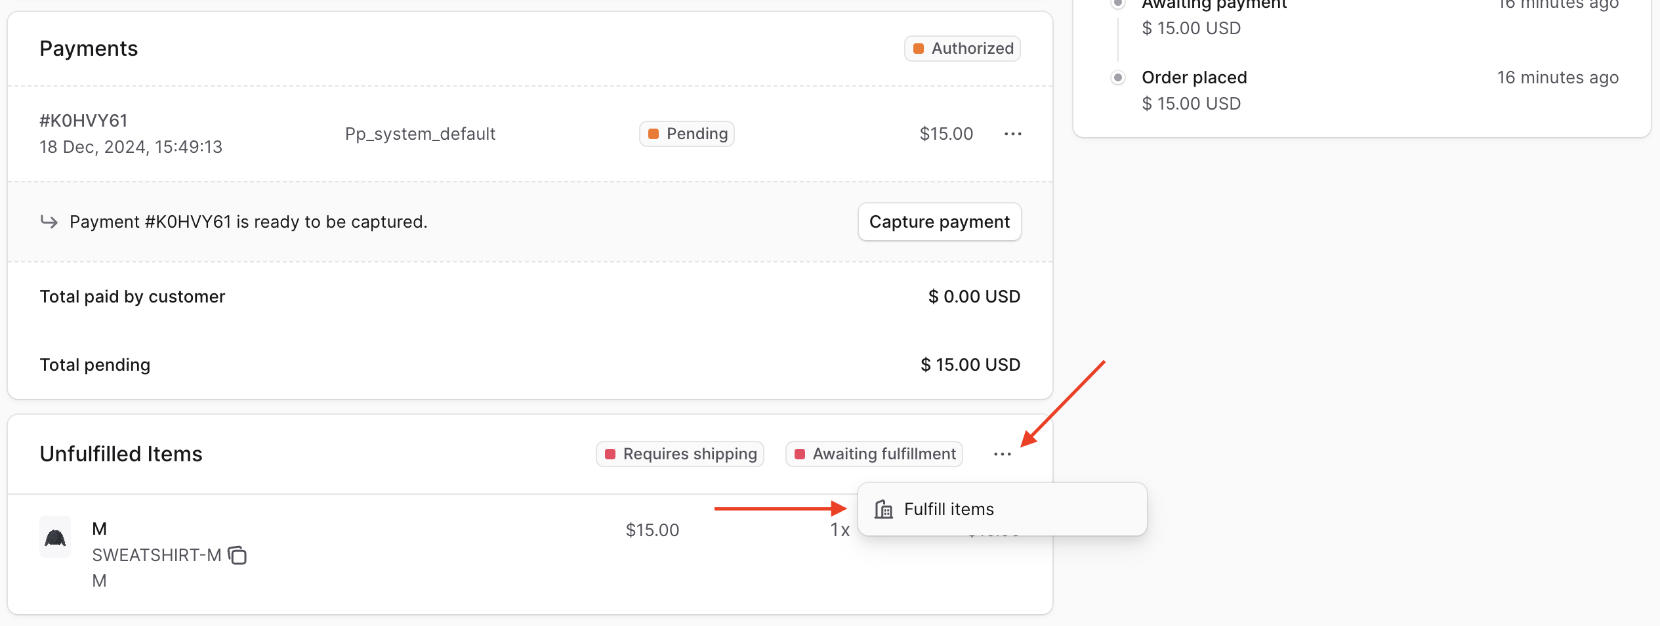Copy the SWEATSHIRT-M SKU using copy icon

[238, 555]
